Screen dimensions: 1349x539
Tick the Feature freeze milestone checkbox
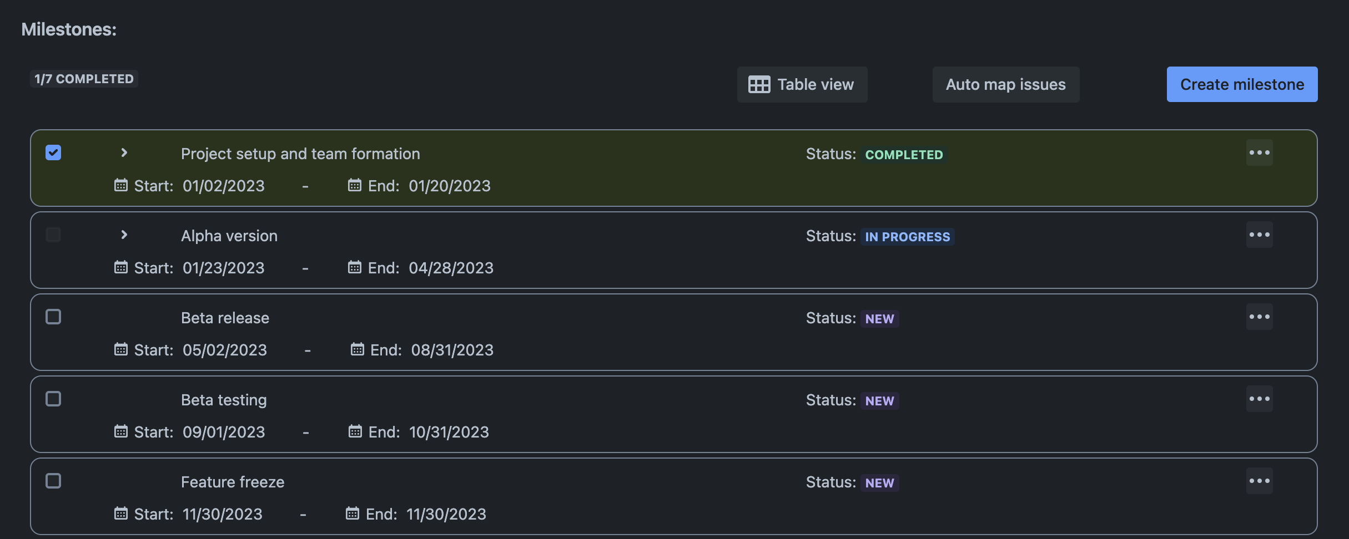tap(53, 481)
